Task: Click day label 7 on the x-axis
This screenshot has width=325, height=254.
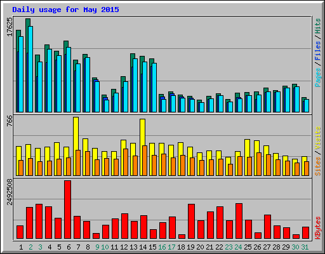Action: pos(78,247)
